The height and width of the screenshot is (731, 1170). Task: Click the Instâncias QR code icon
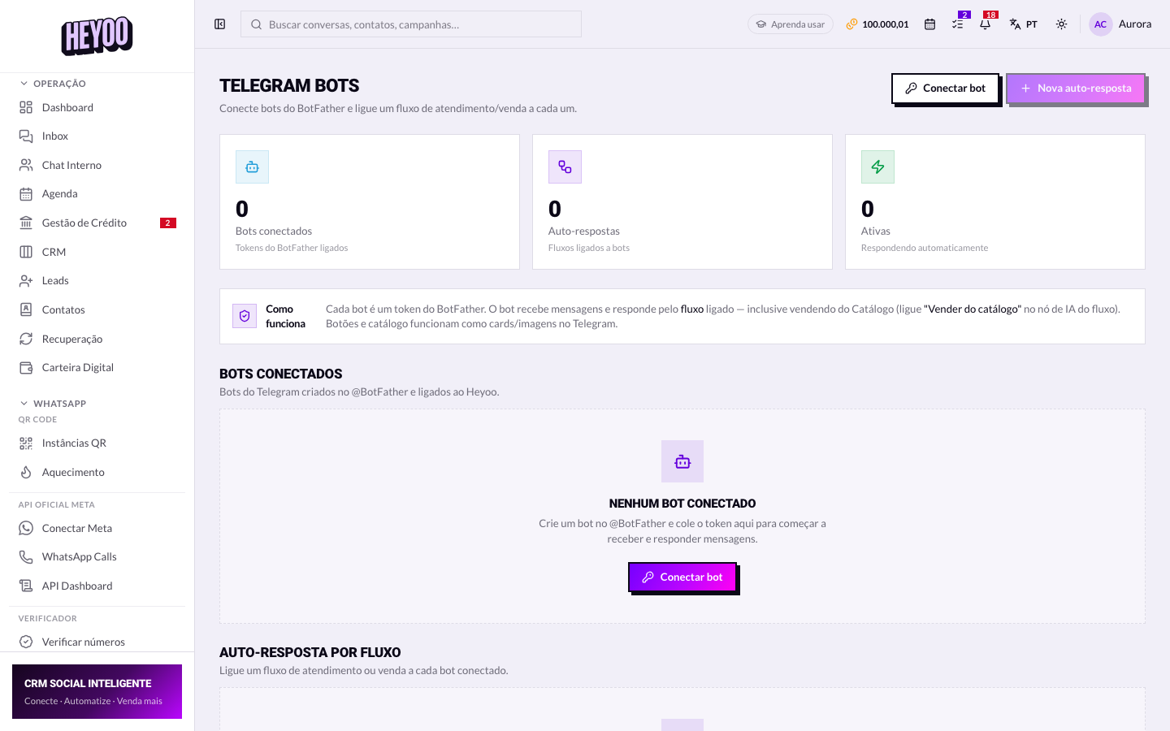(26, 443)
